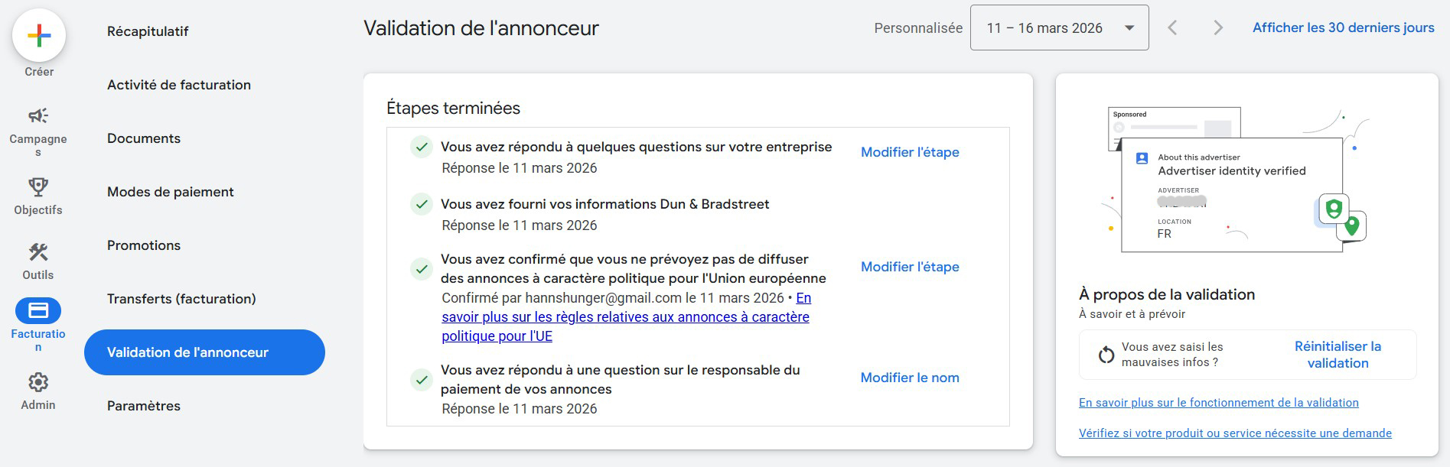Click Modifier l'étape for business questions
The image size is (1450, 467).
pos(910,152)
